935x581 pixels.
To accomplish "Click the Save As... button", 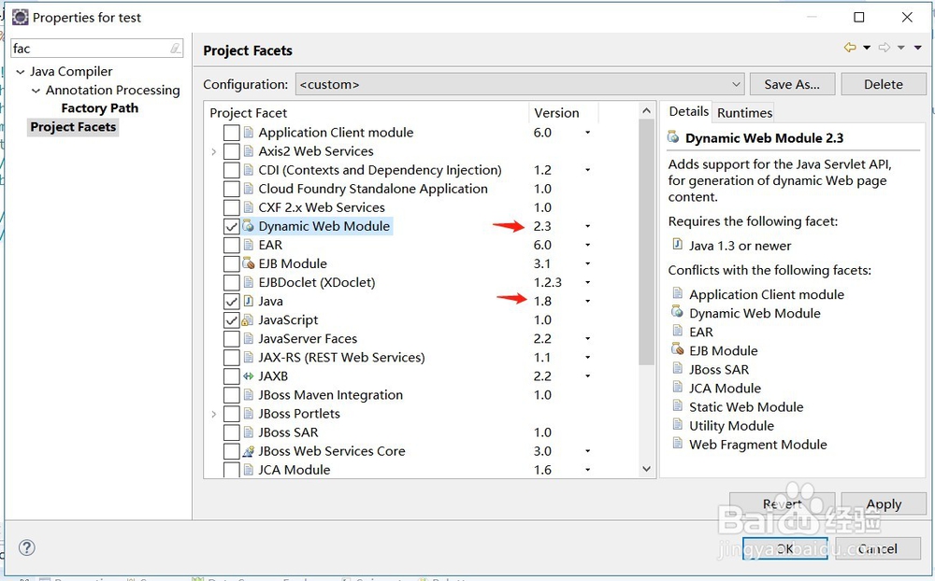I will [791, 84].
